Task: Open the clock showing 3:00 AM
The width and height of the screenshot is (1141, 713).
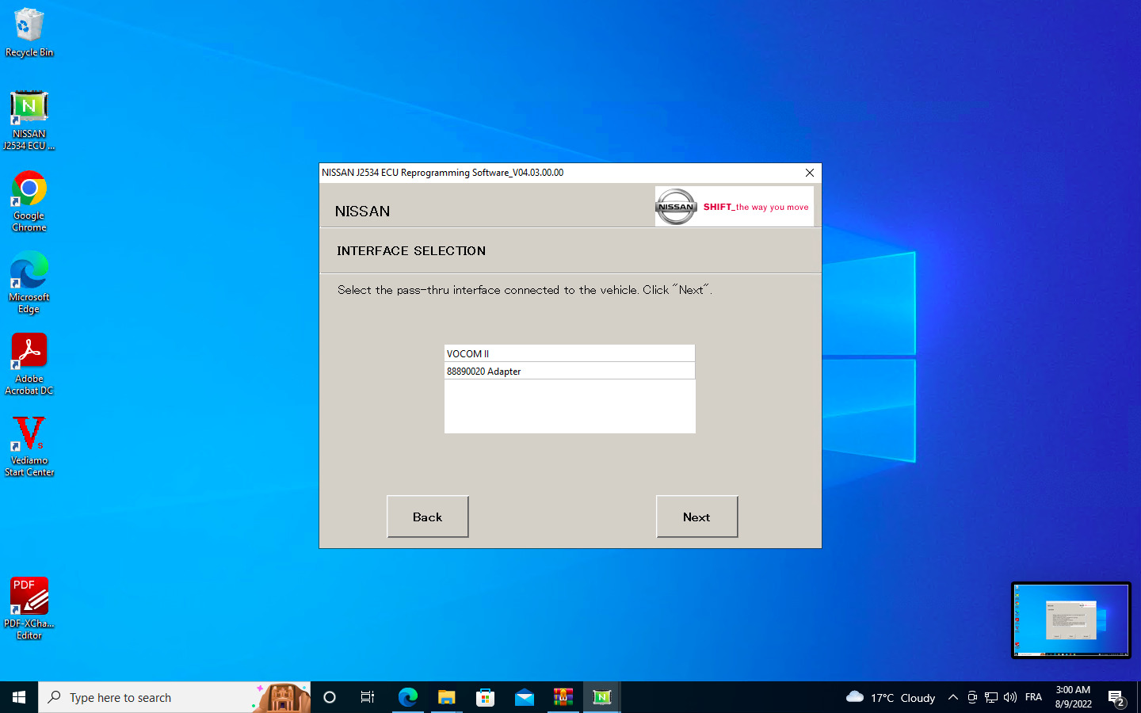Action: 1073,697
